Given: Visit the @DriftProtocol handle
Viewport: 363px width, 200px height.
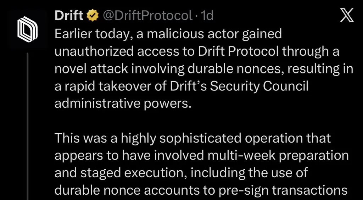Looking at the screenshot, I should coord(147,16).
